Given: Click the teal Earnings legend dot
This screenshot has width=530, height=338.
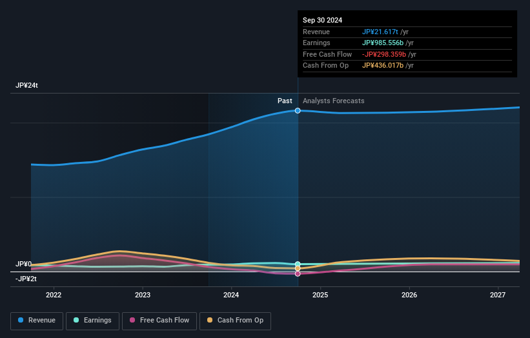Looking at the screenshot, I should coord(76,320).
